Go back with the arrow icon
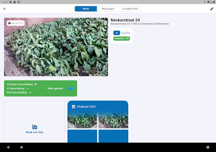 click(5, 9)
